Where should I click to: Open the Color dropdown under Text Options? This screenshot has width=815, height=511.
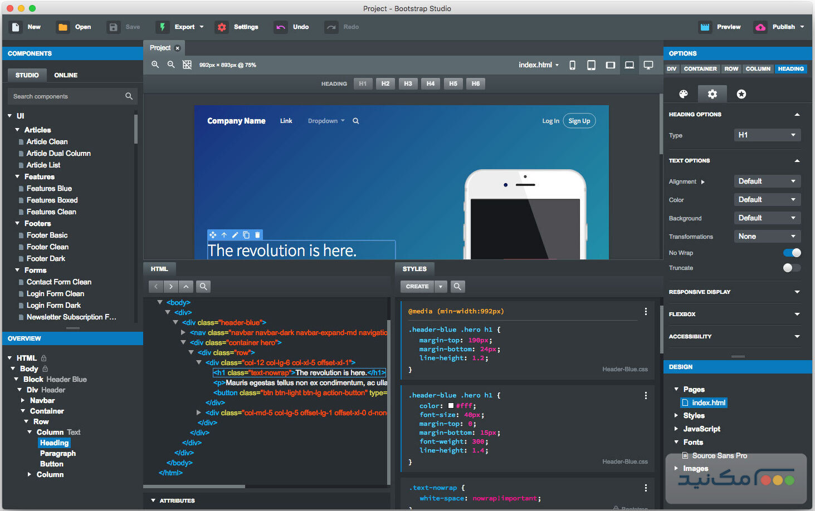767,199
